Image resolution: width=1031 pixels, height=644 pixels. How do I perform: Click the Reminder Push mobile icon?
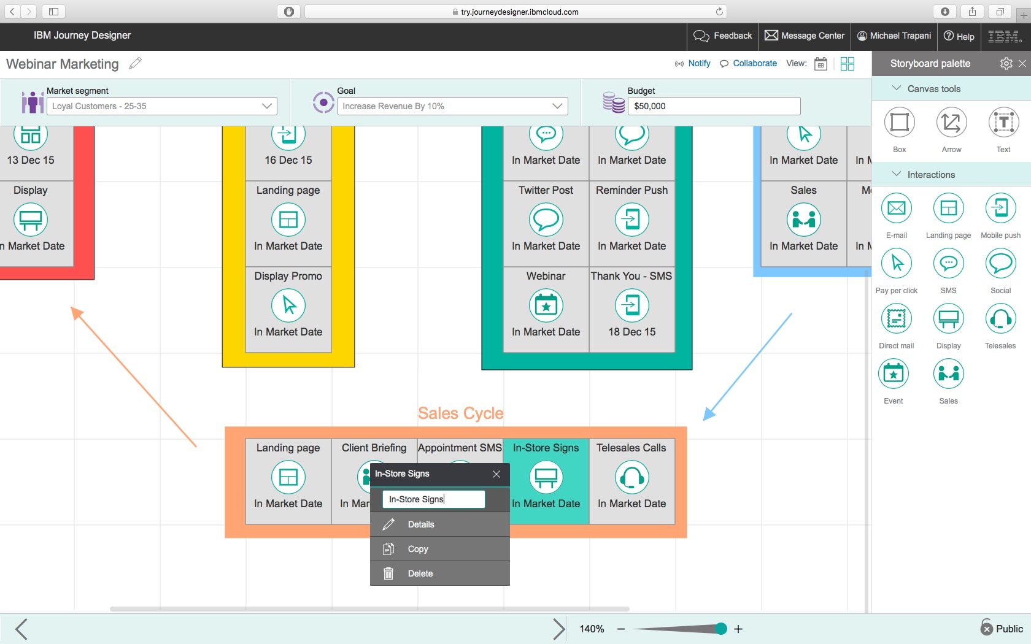tap(631, 219)
